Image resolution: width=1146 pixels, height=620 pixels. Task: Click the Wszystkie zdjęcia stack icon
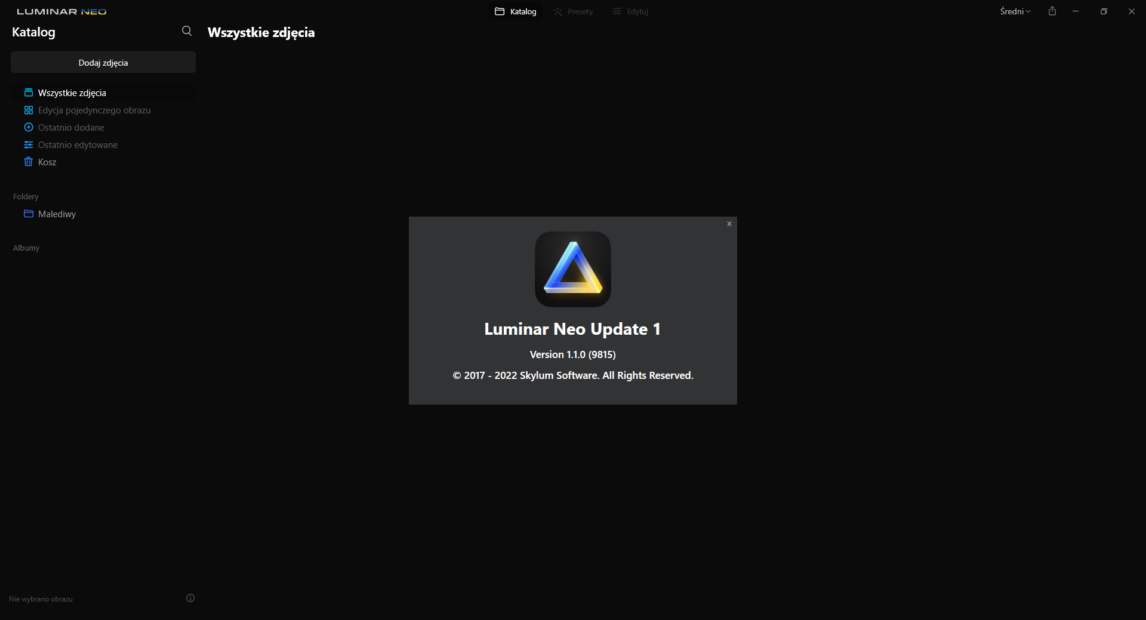pyautogui.click(x=28, y=92)
